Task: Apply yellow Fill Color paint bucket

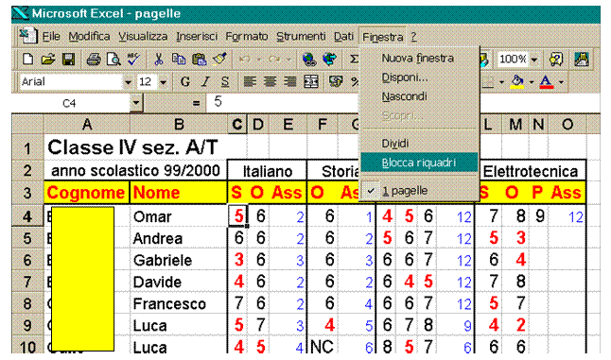Action: (517, 81)
